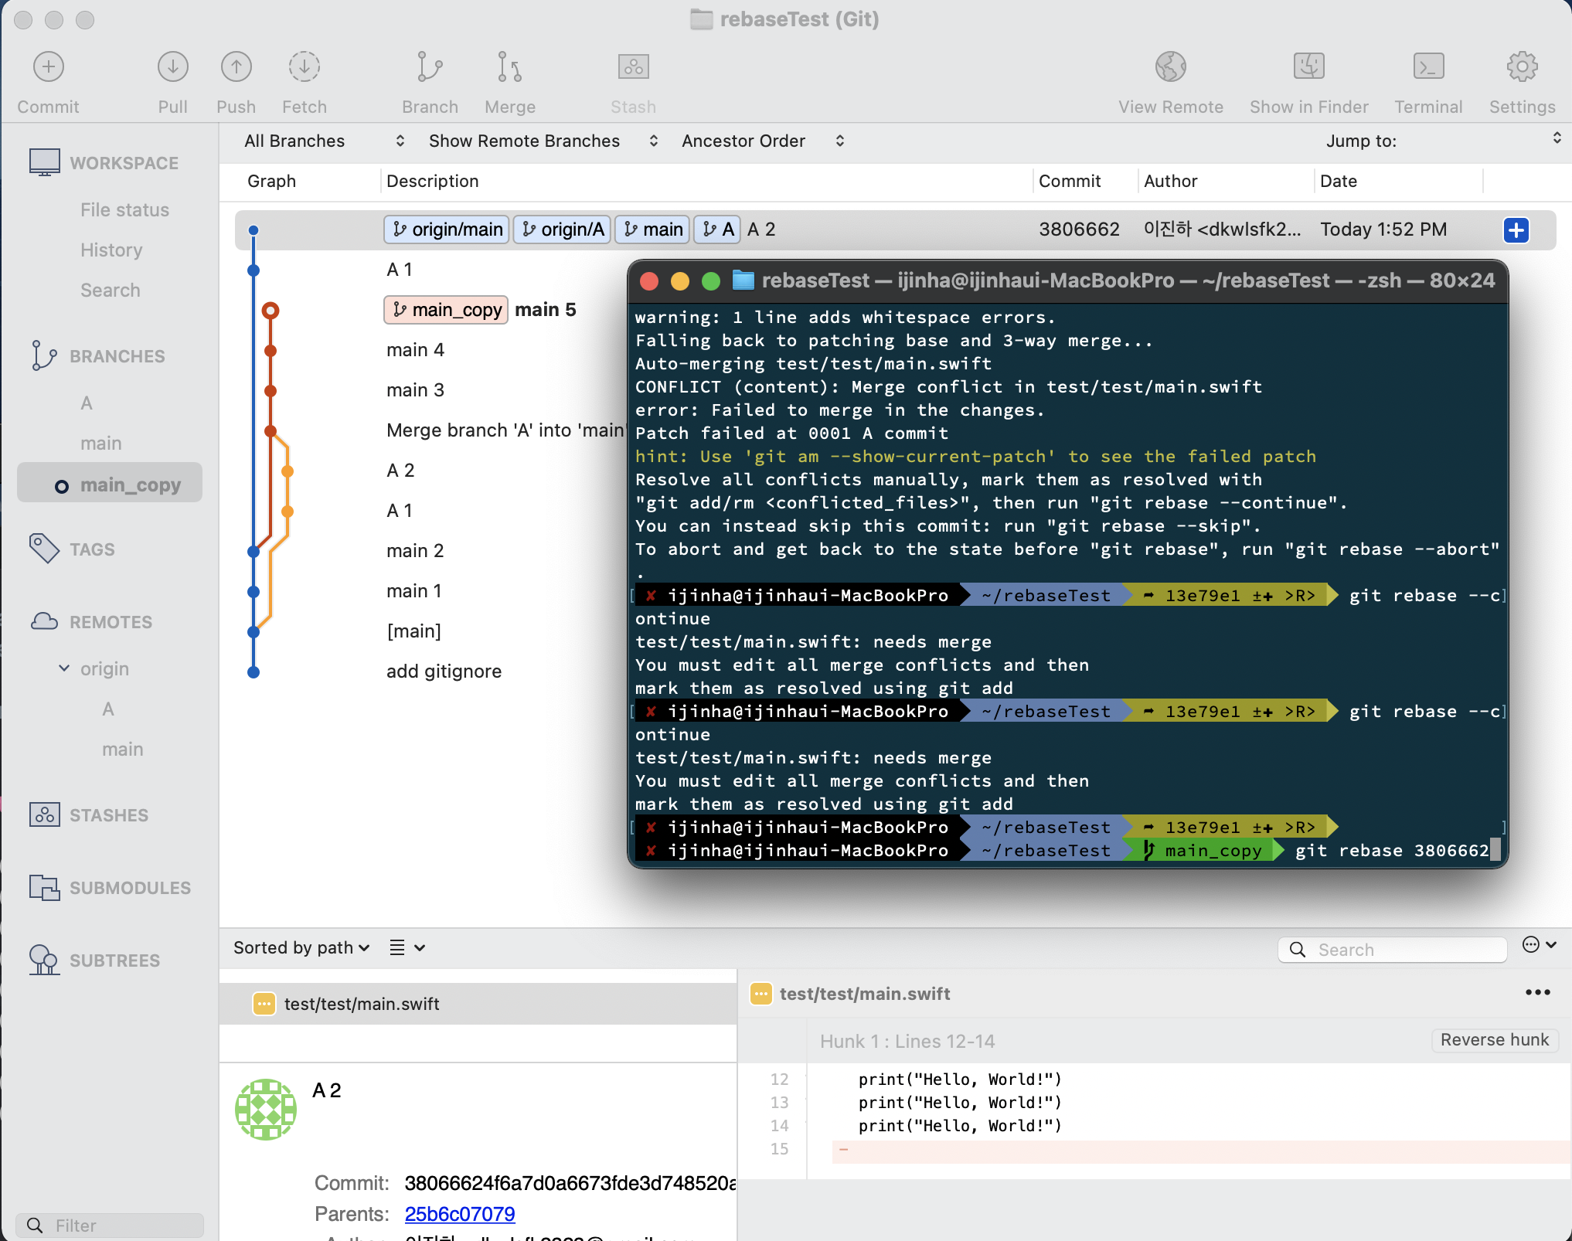Select test/test/main.swift in file list
The width and height of the screenshot is (1572, 1241).
(x=478, y=1004)
